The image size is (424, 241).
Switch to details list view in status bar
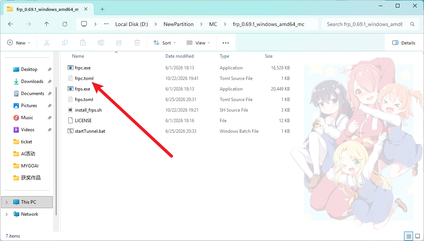[409, 236]
